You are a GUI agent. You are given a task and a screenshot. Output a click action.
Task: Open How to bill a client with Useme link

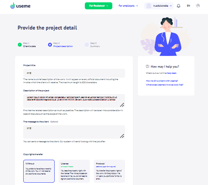162,81
